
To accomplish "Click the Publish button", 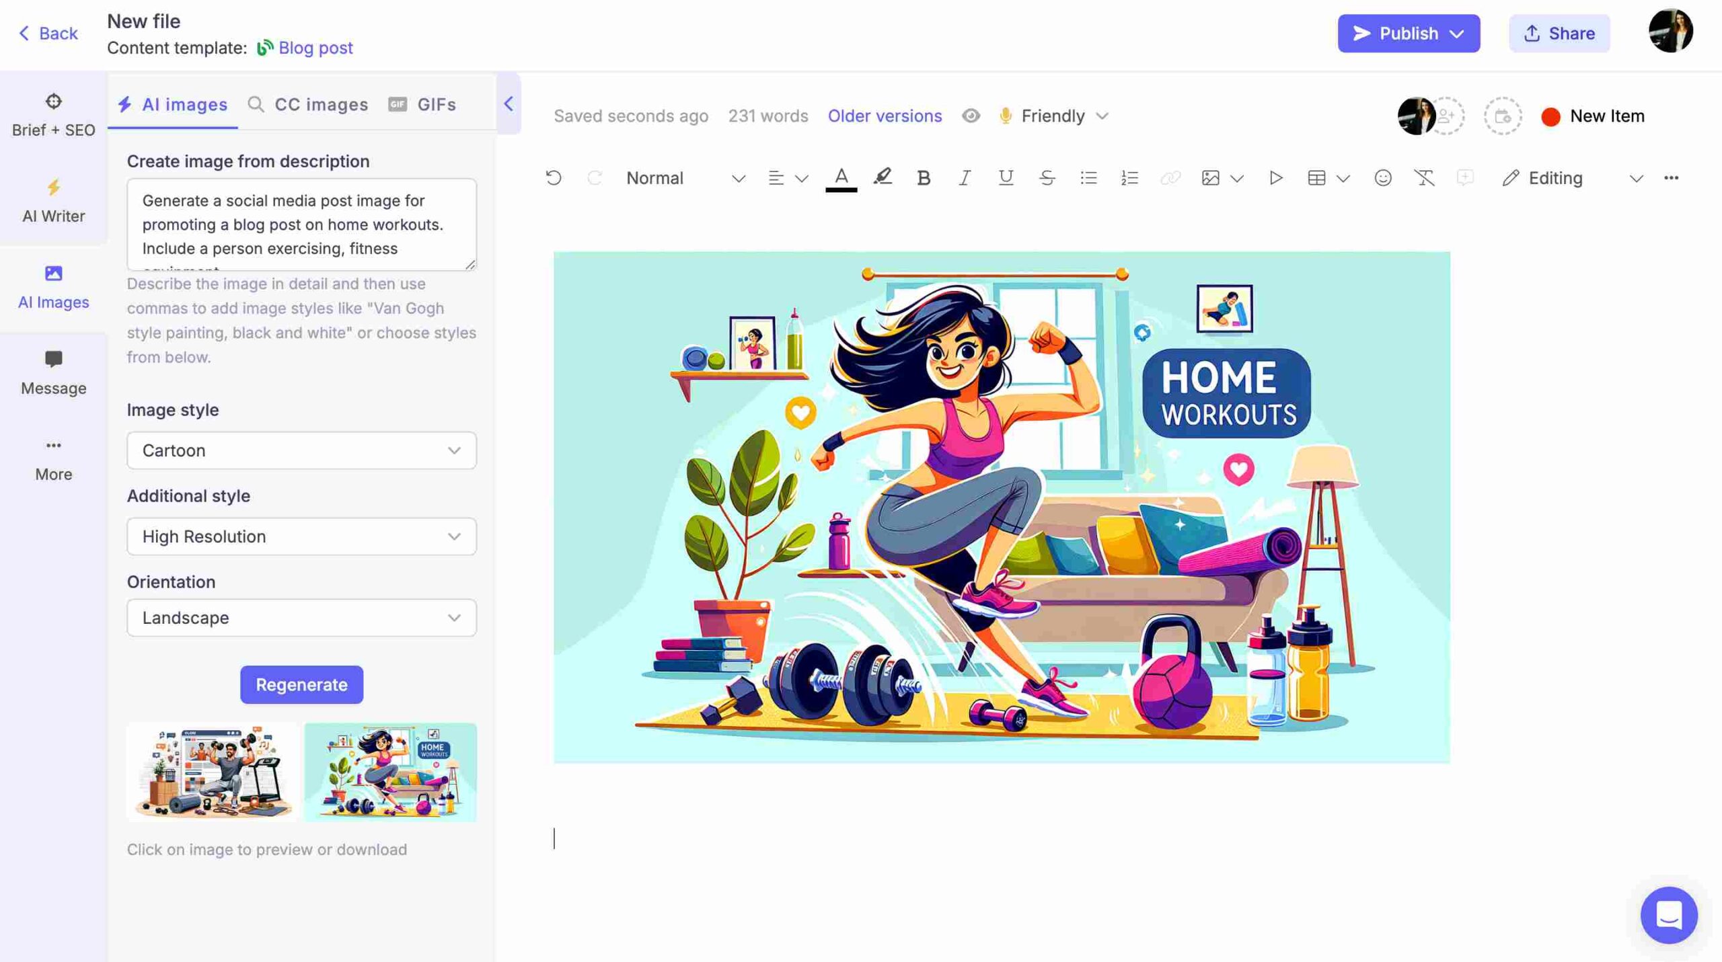I will tap(1409, 32).
